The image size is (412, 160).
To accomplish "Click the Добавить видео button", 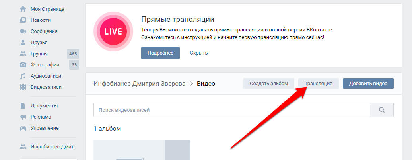I will point(368,84).
